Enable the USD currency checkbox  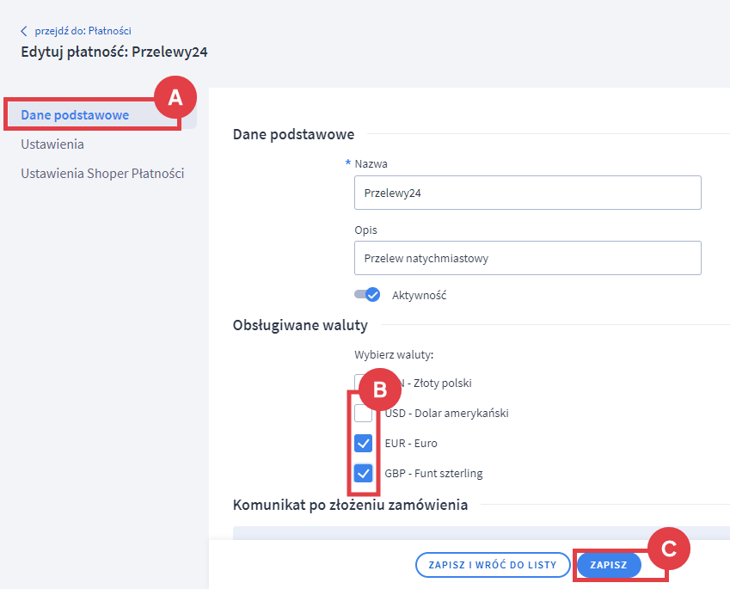click(x=364, y=414)
